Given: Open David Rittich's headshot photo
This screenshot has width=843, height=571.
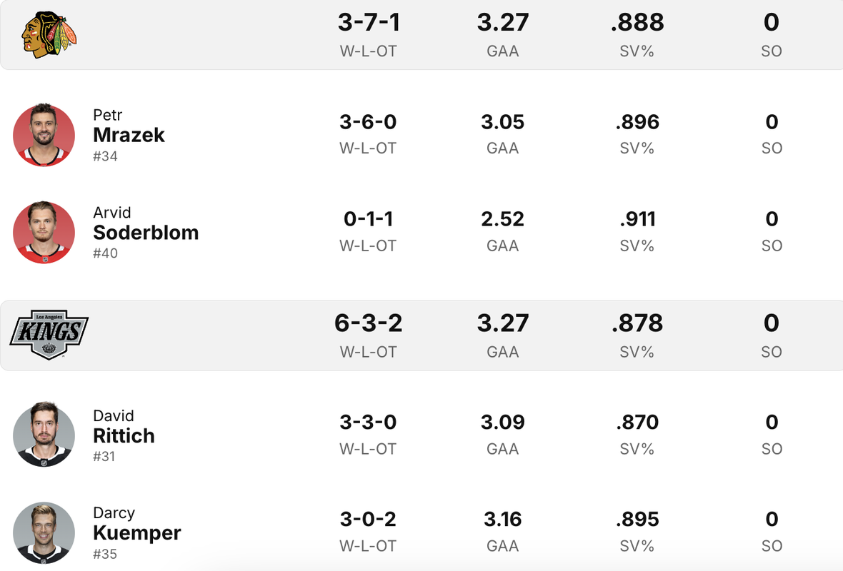Looking at the screenshot, I should pyautogui.click(x=44, y=435).
